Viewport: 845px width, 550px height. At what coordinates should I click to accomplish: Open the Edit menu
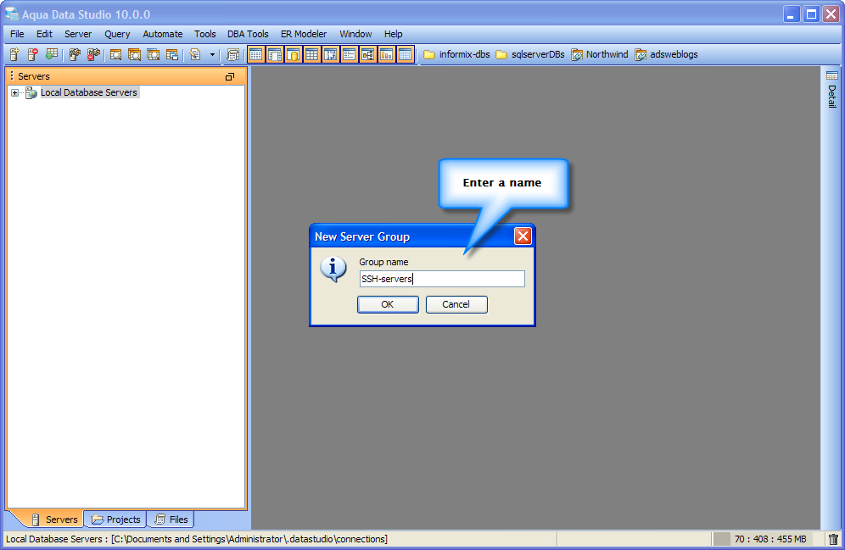pos(44,34)
